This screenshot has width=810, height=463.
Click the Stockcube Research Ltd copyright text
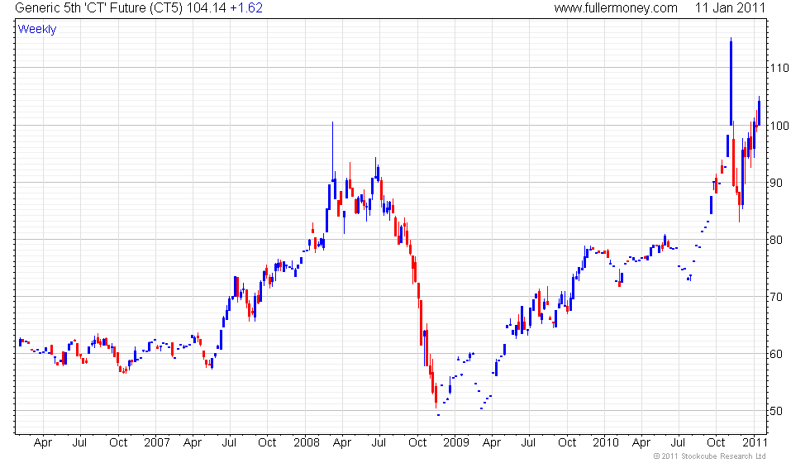tap(709, 456)
